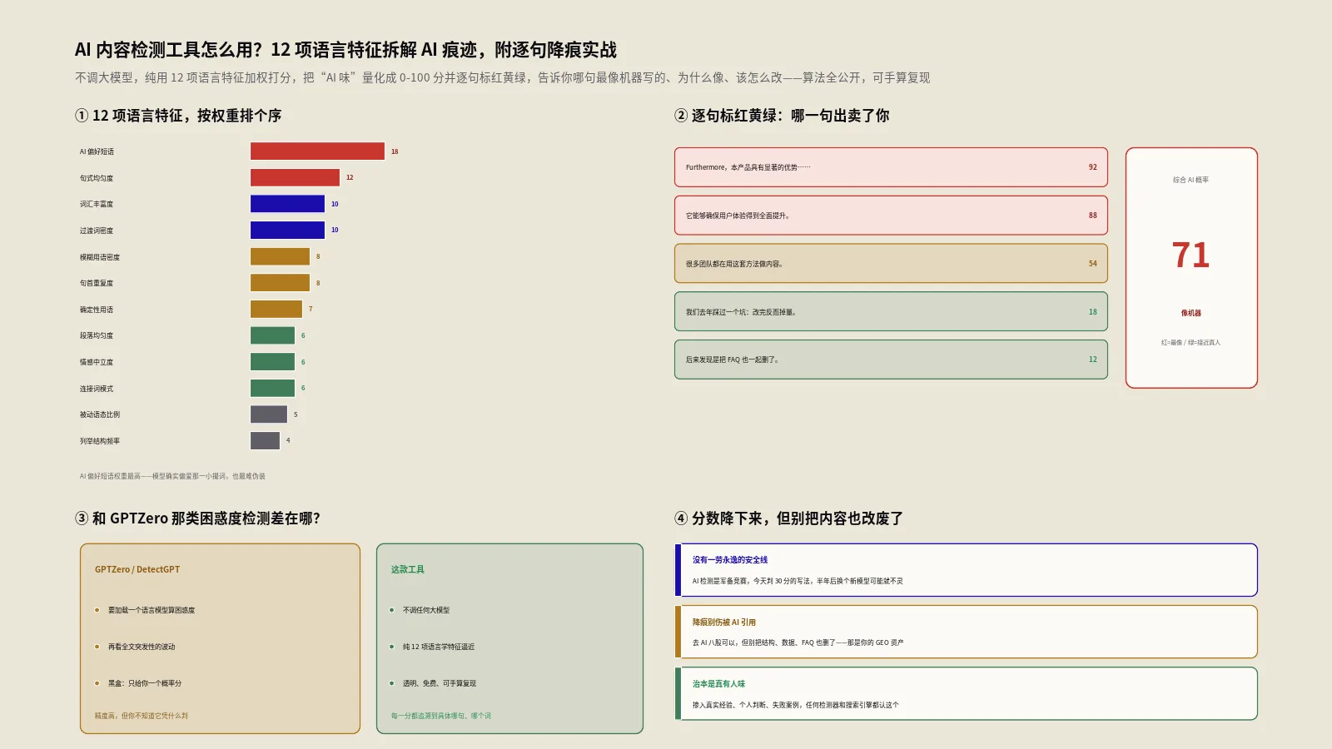
Task: Click the text starting 去 AI 八股可以
Action: 798,642
